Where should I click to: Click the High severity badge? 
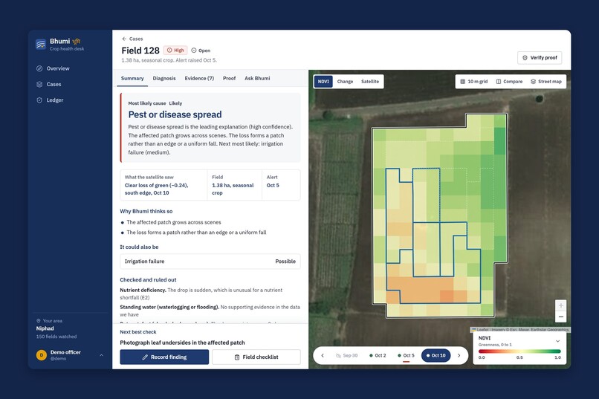[x=175, y=51]
